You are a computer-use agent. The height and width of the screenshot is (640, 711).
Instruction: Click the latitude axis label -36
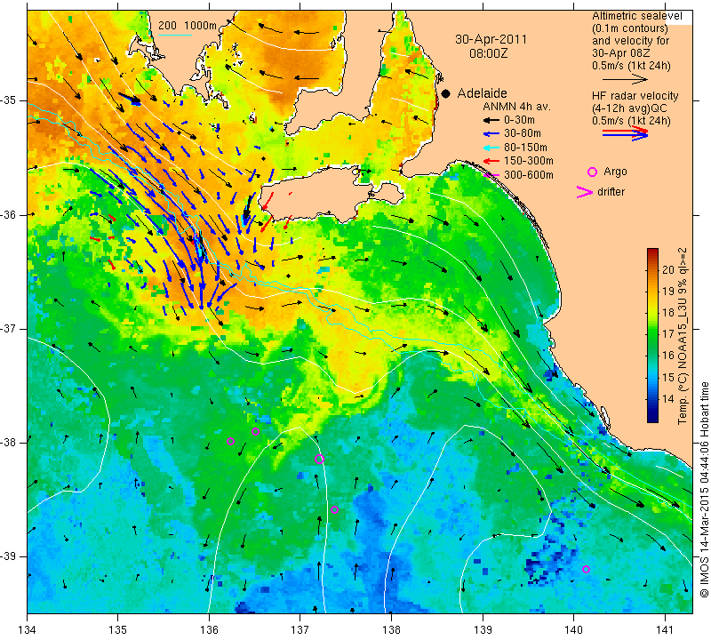[9, 214]
